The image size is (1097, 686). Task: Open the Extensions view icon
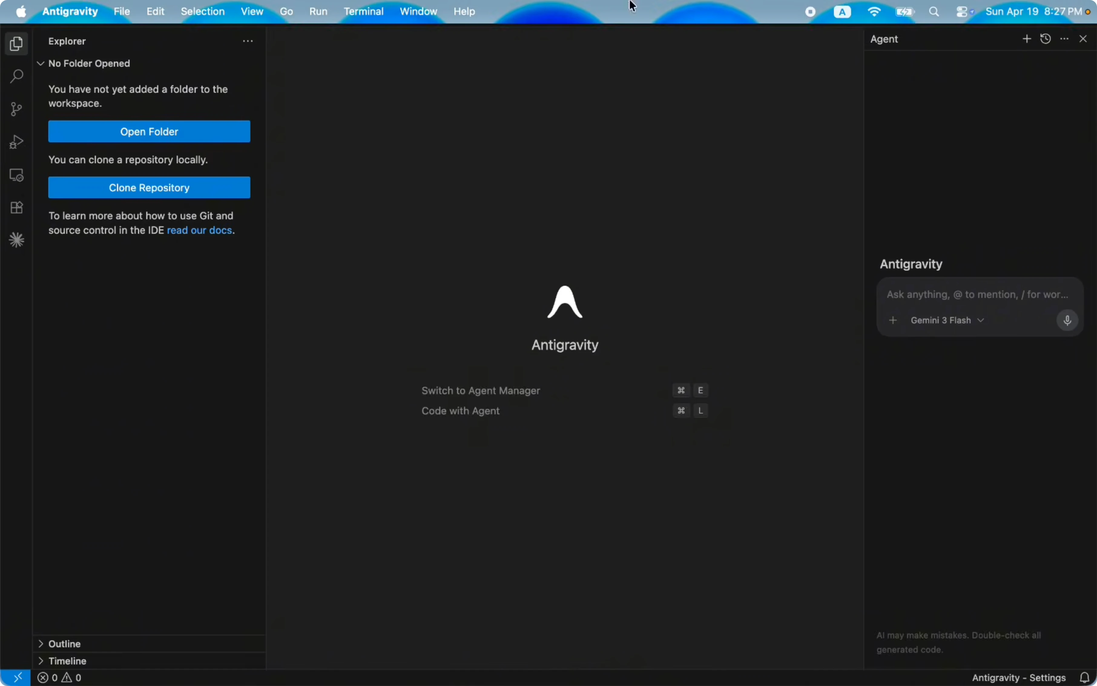(x=16, y=207)
